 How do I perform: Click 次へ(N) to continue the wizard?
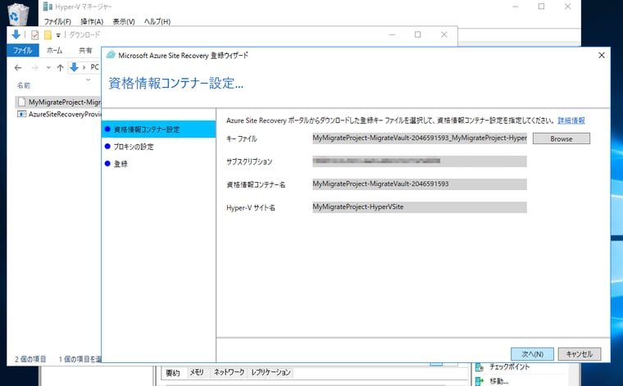click(x=532, y=354)
